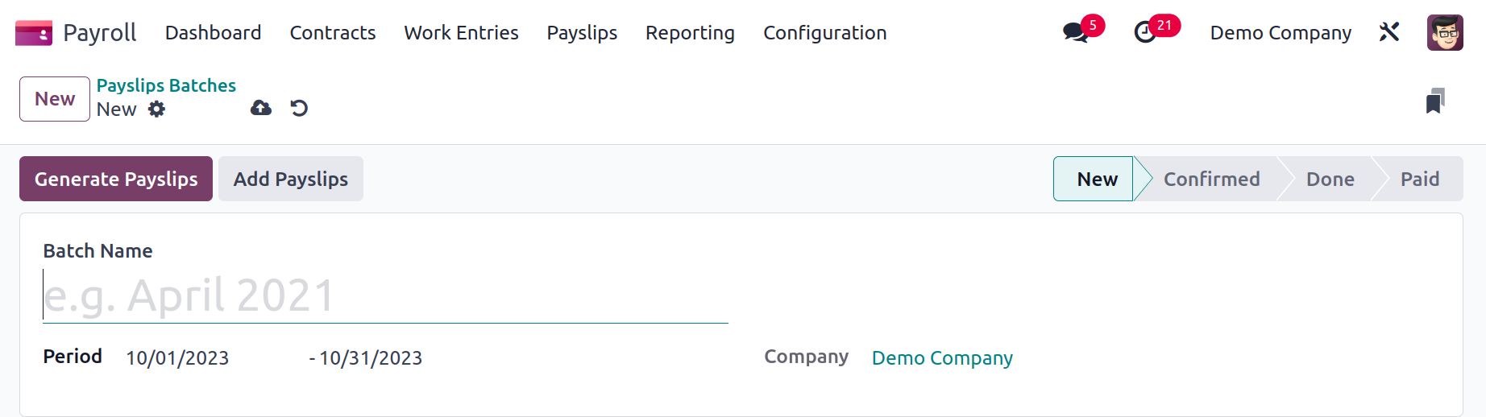Click the bookmark icon at right
This screenshot has width=1486, height=417.
(1435, 101)
